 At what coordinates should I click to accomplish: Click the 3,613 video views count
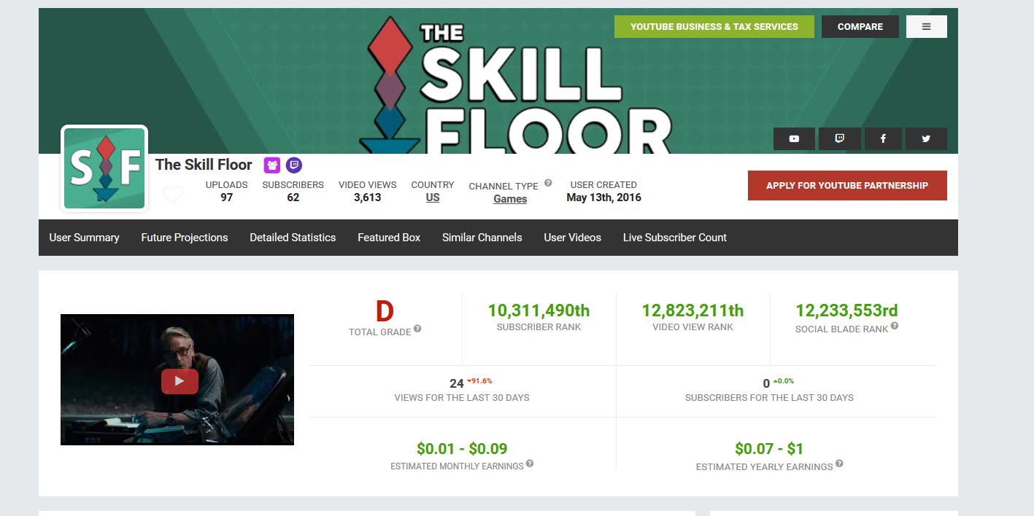point(367,198)
